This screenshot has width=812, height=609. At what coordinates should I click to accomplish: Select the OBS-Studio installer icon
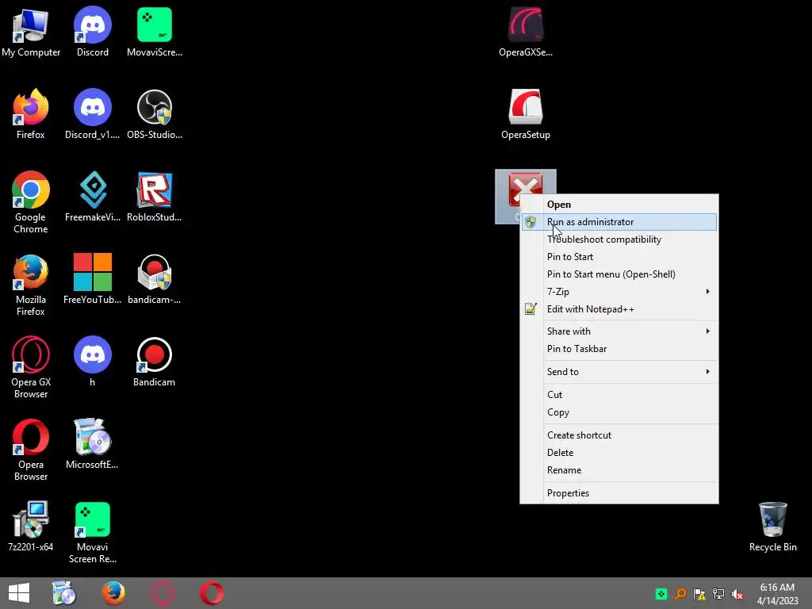pyautogui.click(x=155, y=114)
